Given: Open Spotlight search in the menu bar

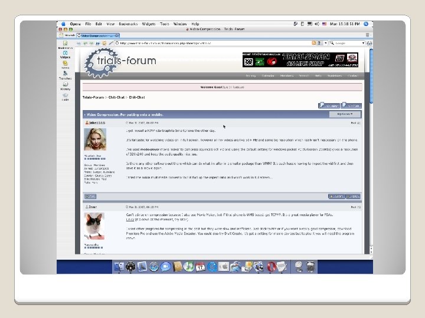Looking at the screenshot, I should tap(366, 24).
